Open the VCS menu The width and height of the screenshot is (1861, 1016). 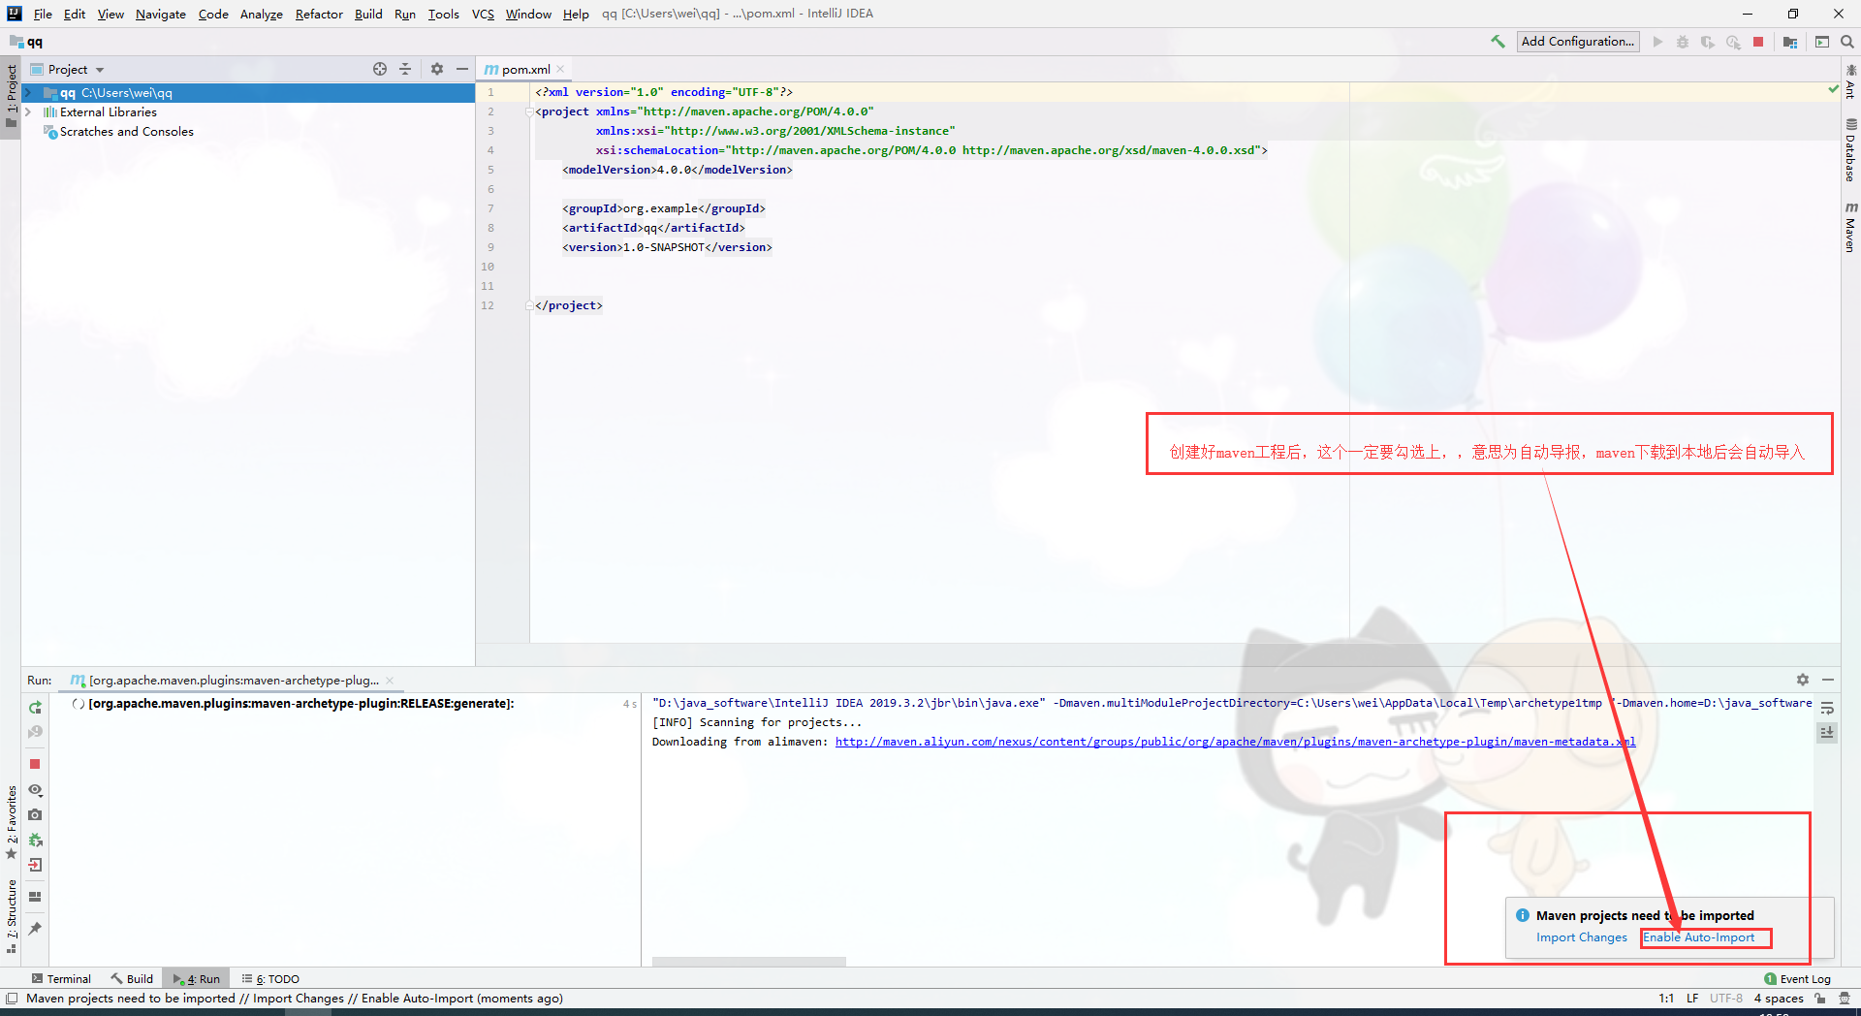pyautogui.click(x=483, y=14)
